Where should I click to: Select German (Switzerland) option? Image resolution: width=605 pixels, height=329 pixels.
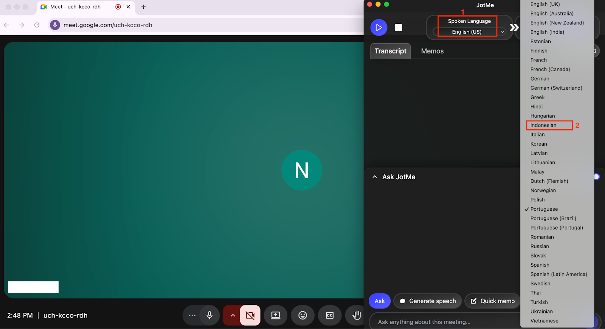[556, 88]
